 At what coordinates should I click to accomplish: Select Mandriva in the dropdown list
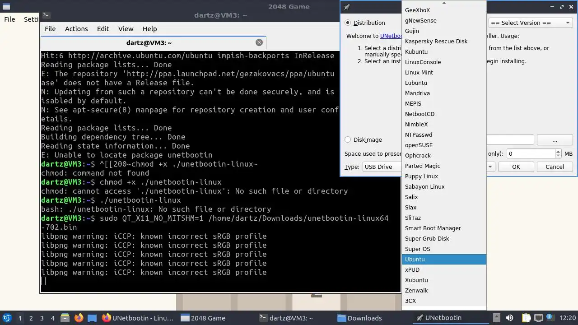pyautogui.click(x=444, y=93)
